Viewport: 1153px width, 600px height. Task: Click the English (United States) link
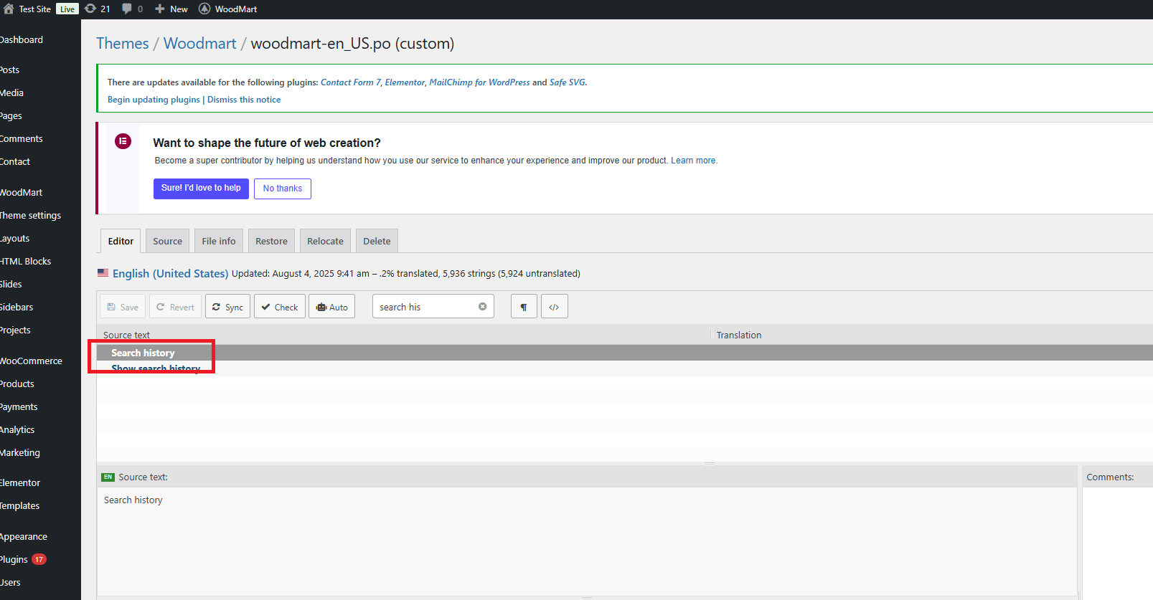(170, 273)
